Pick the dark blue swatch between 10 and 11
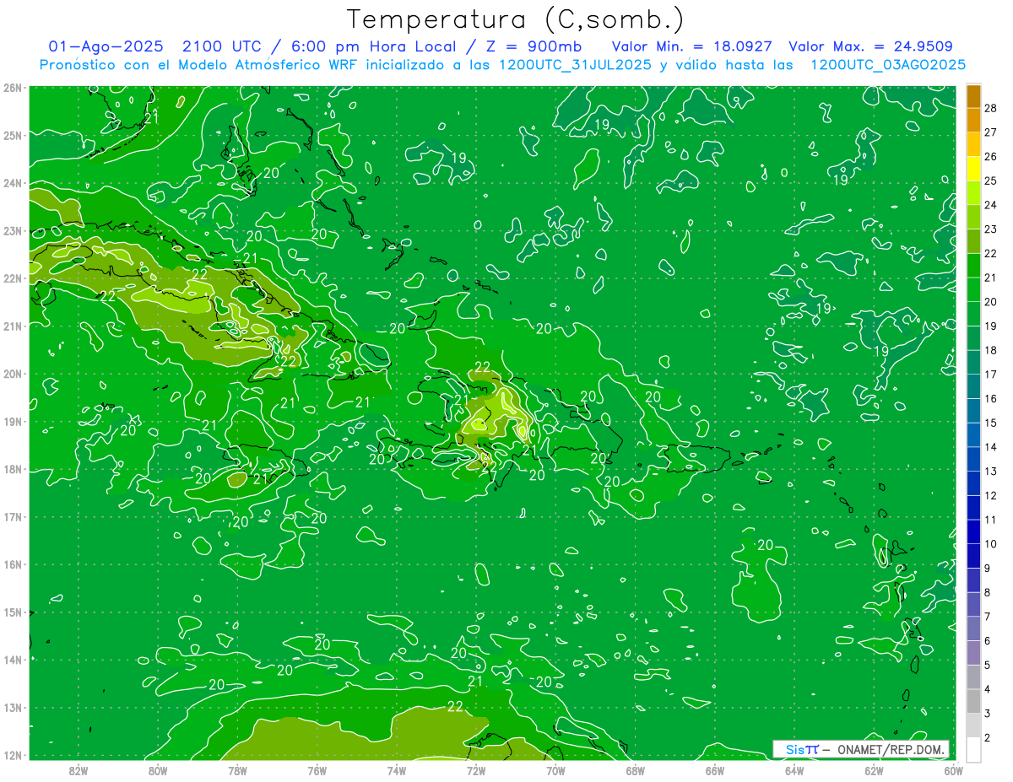The width and height of the screenshot is (1013, 782). coord(973,532)
